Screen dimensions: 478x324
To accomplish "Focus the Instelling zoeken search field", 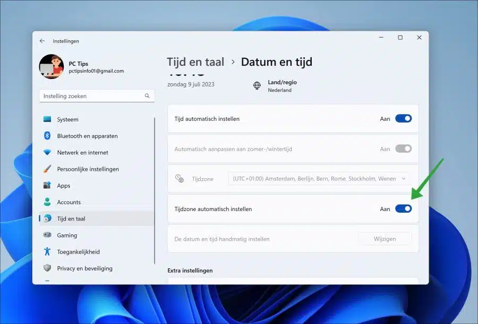I will (97, 96).
